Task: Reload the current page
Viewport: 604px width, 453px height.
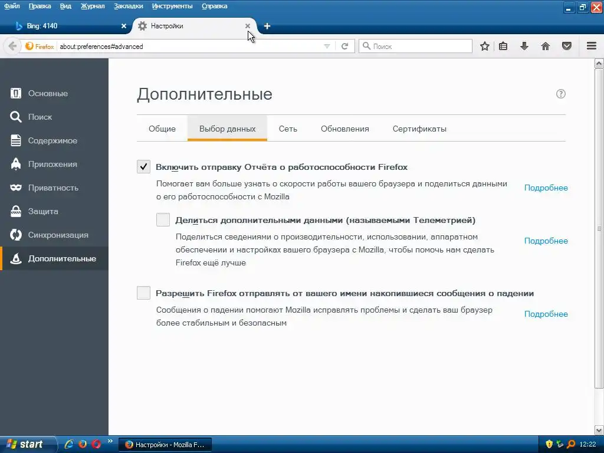Action: pyautogui.click(x=344, y=46)
